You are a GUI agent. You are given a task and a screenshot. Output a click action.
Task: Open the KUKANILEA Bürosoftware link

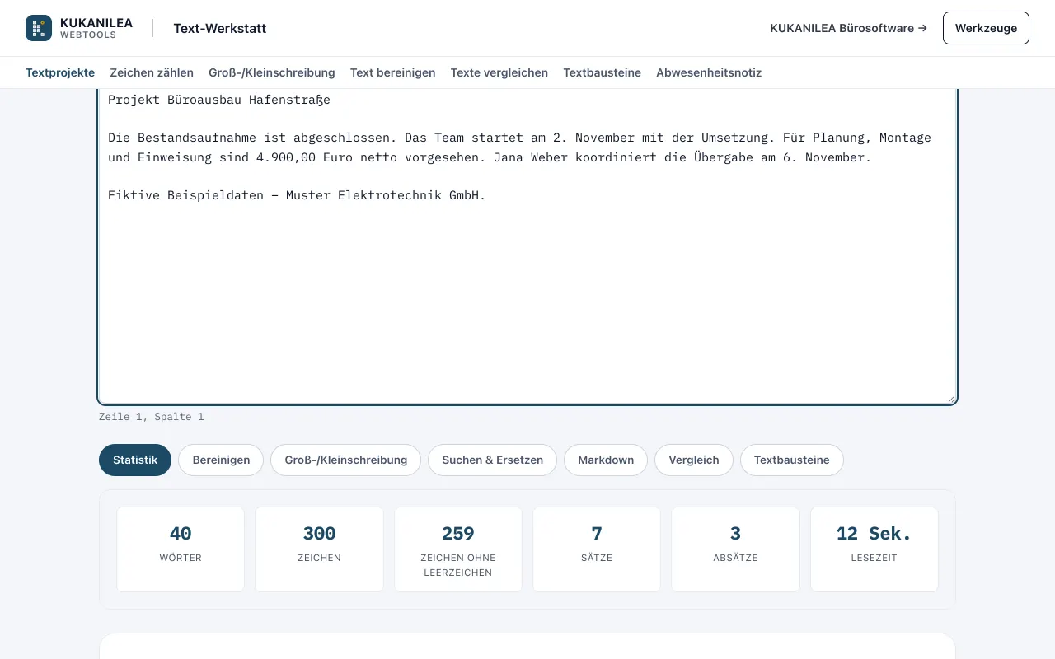click(x=848, y=28)
